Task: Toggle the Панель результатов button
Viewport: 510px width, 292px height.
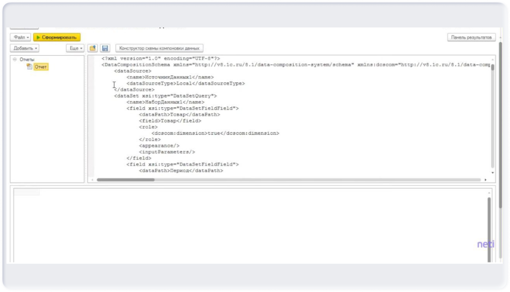Action: click(472, 38)
